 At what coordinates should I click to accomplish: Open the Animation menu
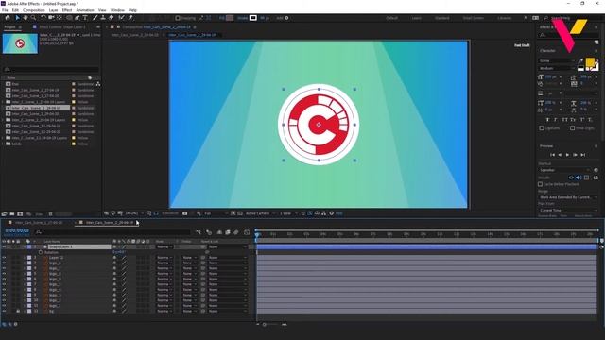(85, 10)
